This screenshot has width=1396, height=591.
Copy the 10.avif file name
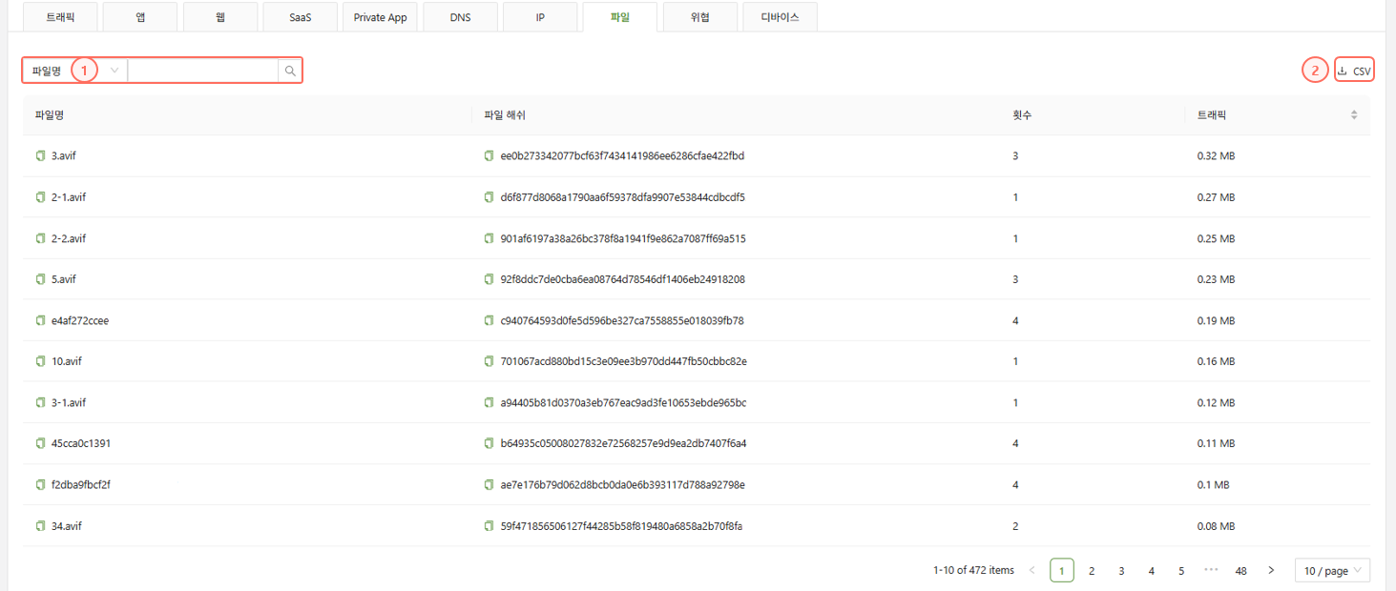tap(40, 362)
